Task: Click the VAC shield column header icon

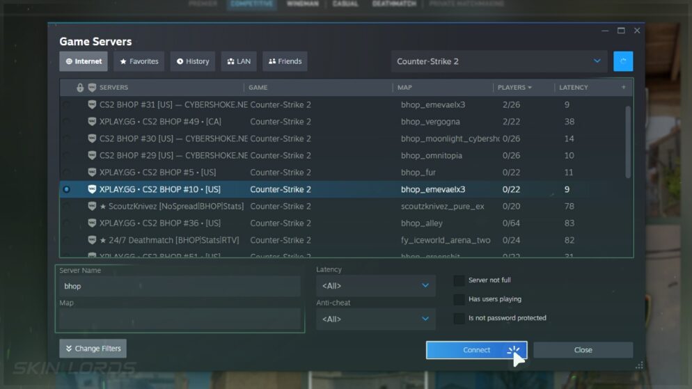Action: (92, 88)
